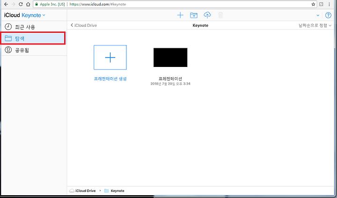The height and width of the screenshot is (198, 337).
Task: Create a new presentation with the plus icon
Action: 180,15
